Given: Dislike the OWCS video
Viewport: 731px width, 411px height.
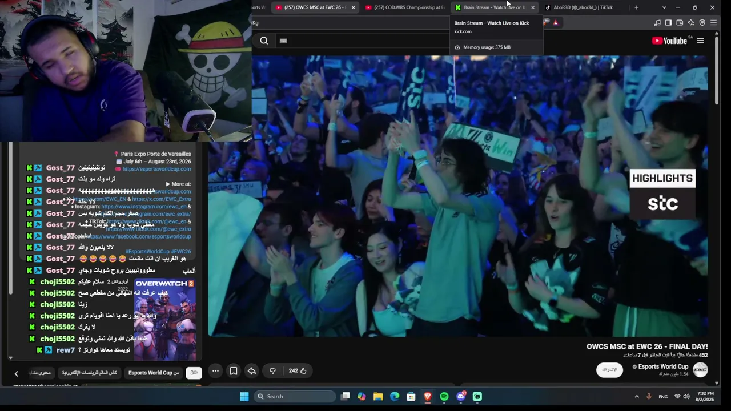Looking at the screenshot, I should (272, 371).
